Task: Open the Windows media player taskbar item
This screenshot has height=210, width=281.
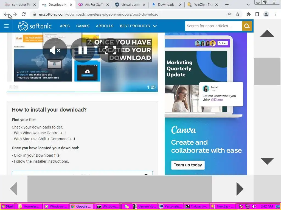Action: point(56,206)
